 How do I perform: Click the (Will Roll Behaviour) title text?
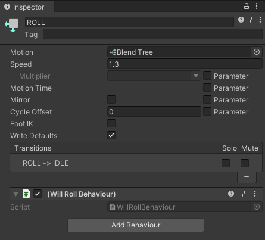(x=82, y=194)
